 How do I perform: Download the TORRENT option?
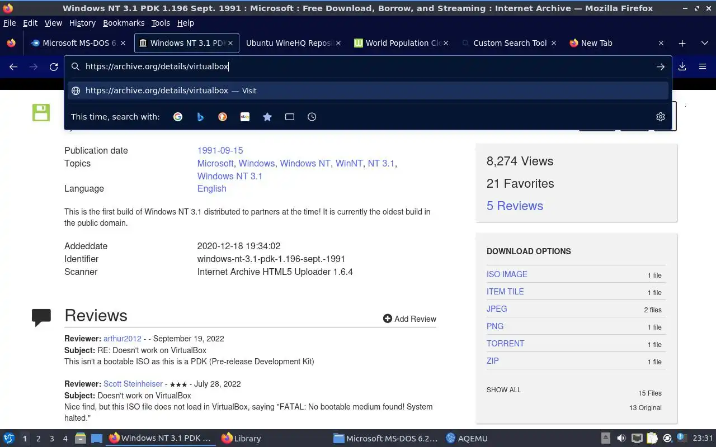coord(505,344)
